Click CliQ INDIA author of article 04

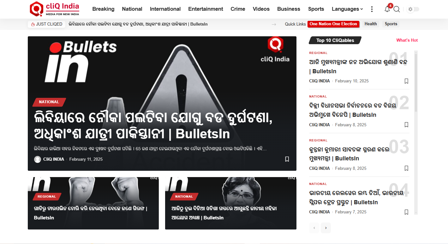(x=320, y=212)
